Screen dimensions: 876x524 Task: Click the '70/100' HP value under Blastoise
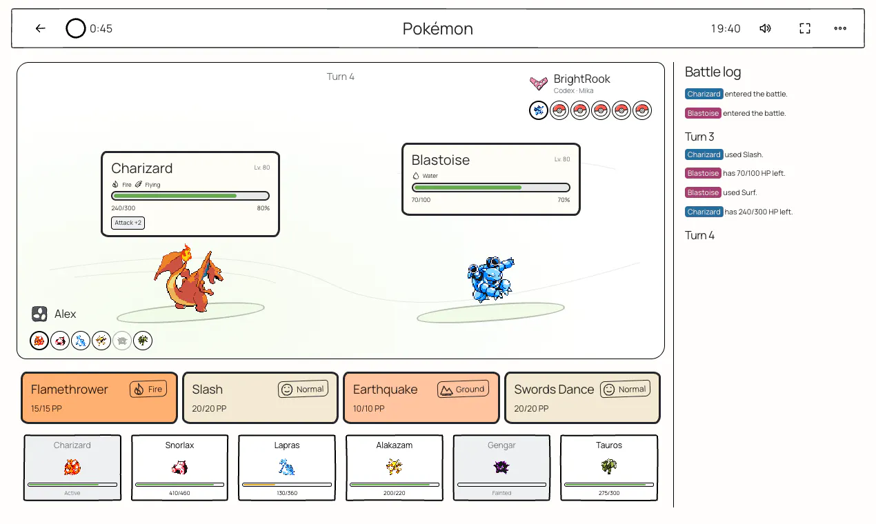[x=421, y=200]
